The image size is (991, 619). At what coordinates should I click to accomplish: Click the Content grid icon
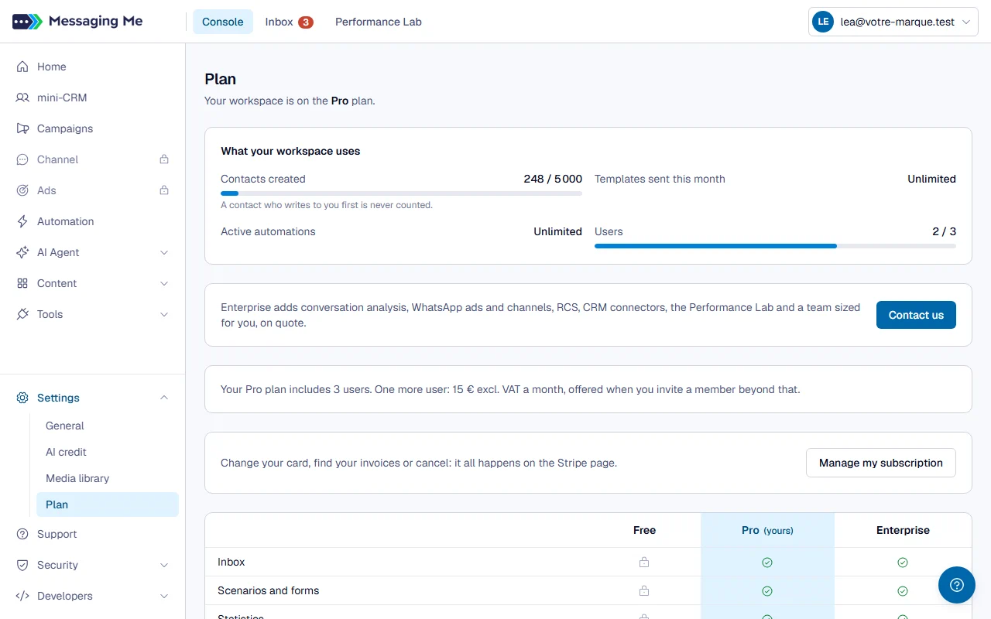point(22,283)
